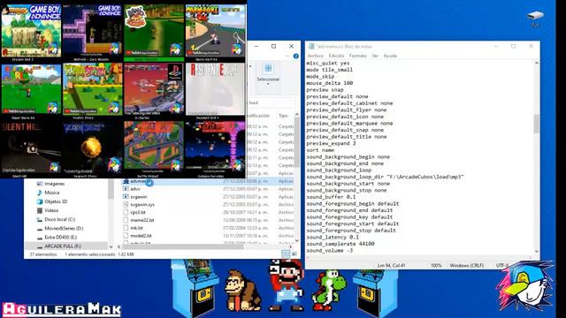Switch Explorer to large icons view in status bar
Image resolution: width=566 pixels, height=318 pixels.
click(x=294, y=254)
